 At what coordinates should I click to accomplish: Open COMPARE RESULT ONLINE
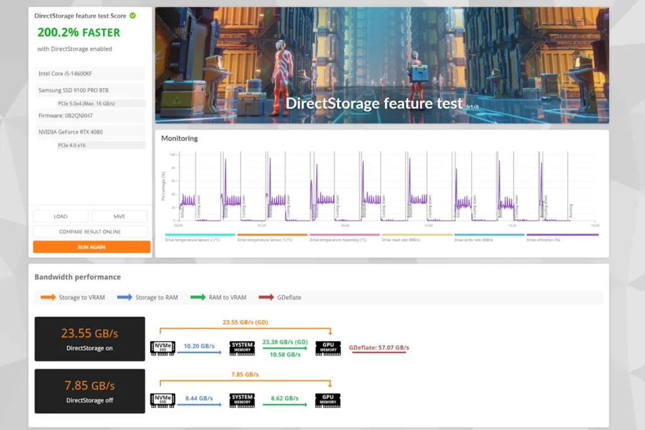[90, 232]
